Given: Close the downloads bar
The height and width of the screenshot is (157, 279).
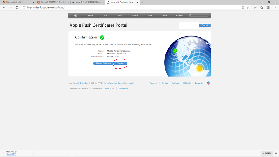Looking at the screenshot, I should [276, 153].
